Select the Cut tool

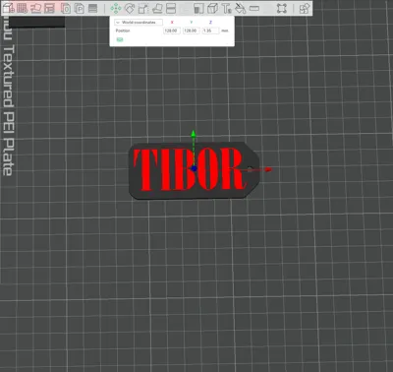coord(171,9)
